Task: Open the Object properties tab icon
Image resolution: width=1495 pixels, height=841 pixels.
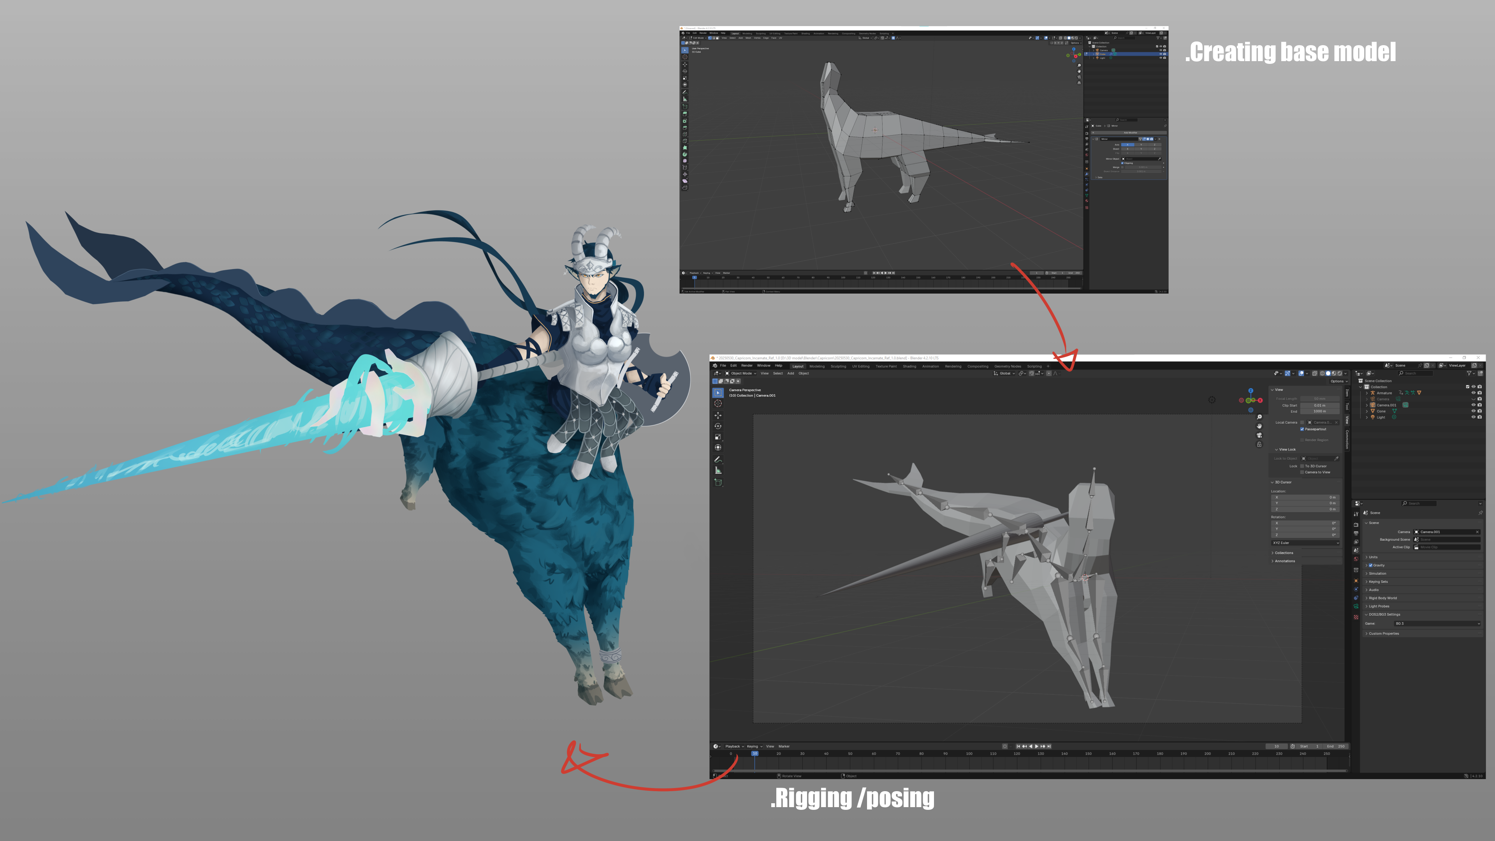Action: coord(1356,581)
